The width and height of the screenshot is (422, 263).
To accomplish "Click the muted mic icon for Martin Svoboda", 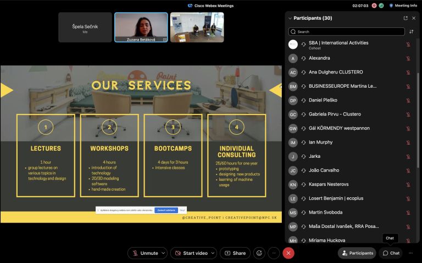I will pyautogui.click(x=408, y=213).
